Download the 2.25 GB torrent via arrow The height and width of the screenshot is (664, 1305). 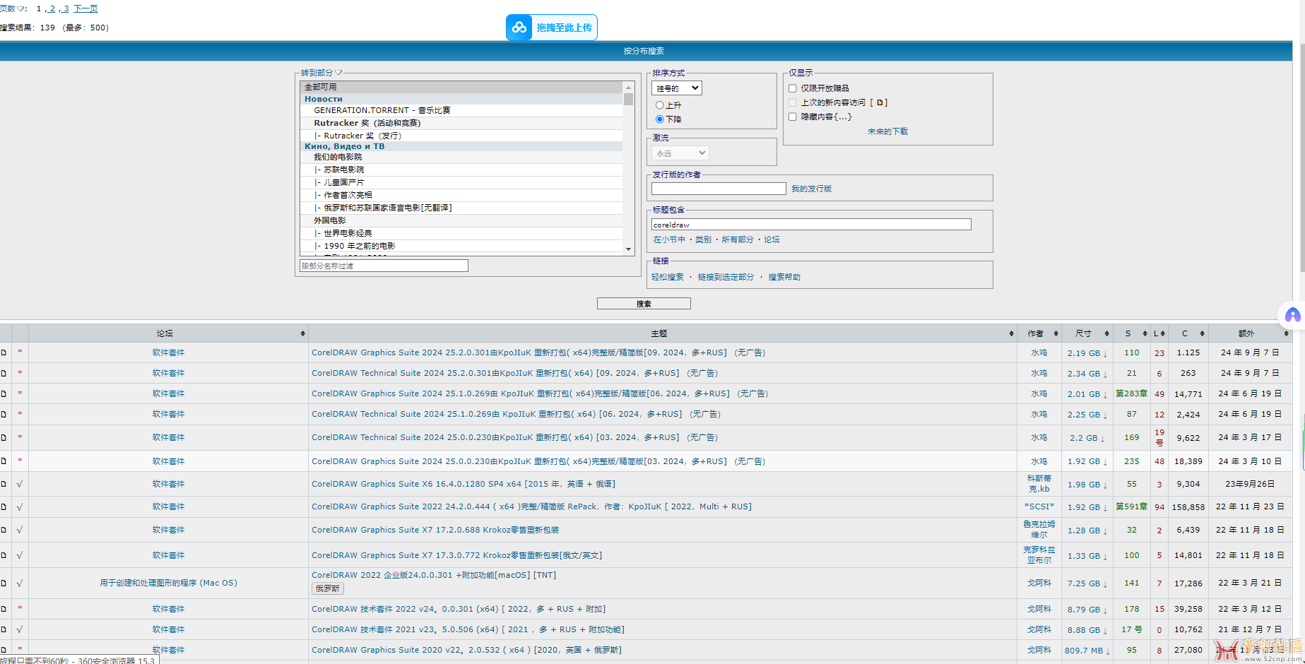(x=1105, y=415)
